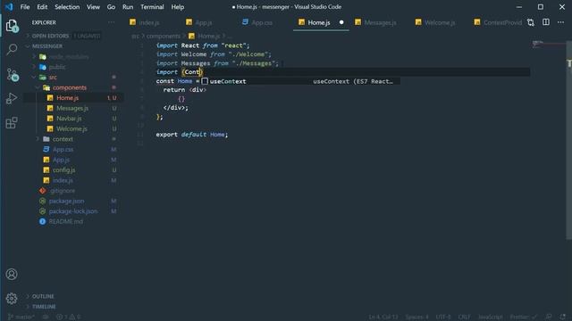
Task: Click the line and column indicator
Action: [x=383, y=317]
